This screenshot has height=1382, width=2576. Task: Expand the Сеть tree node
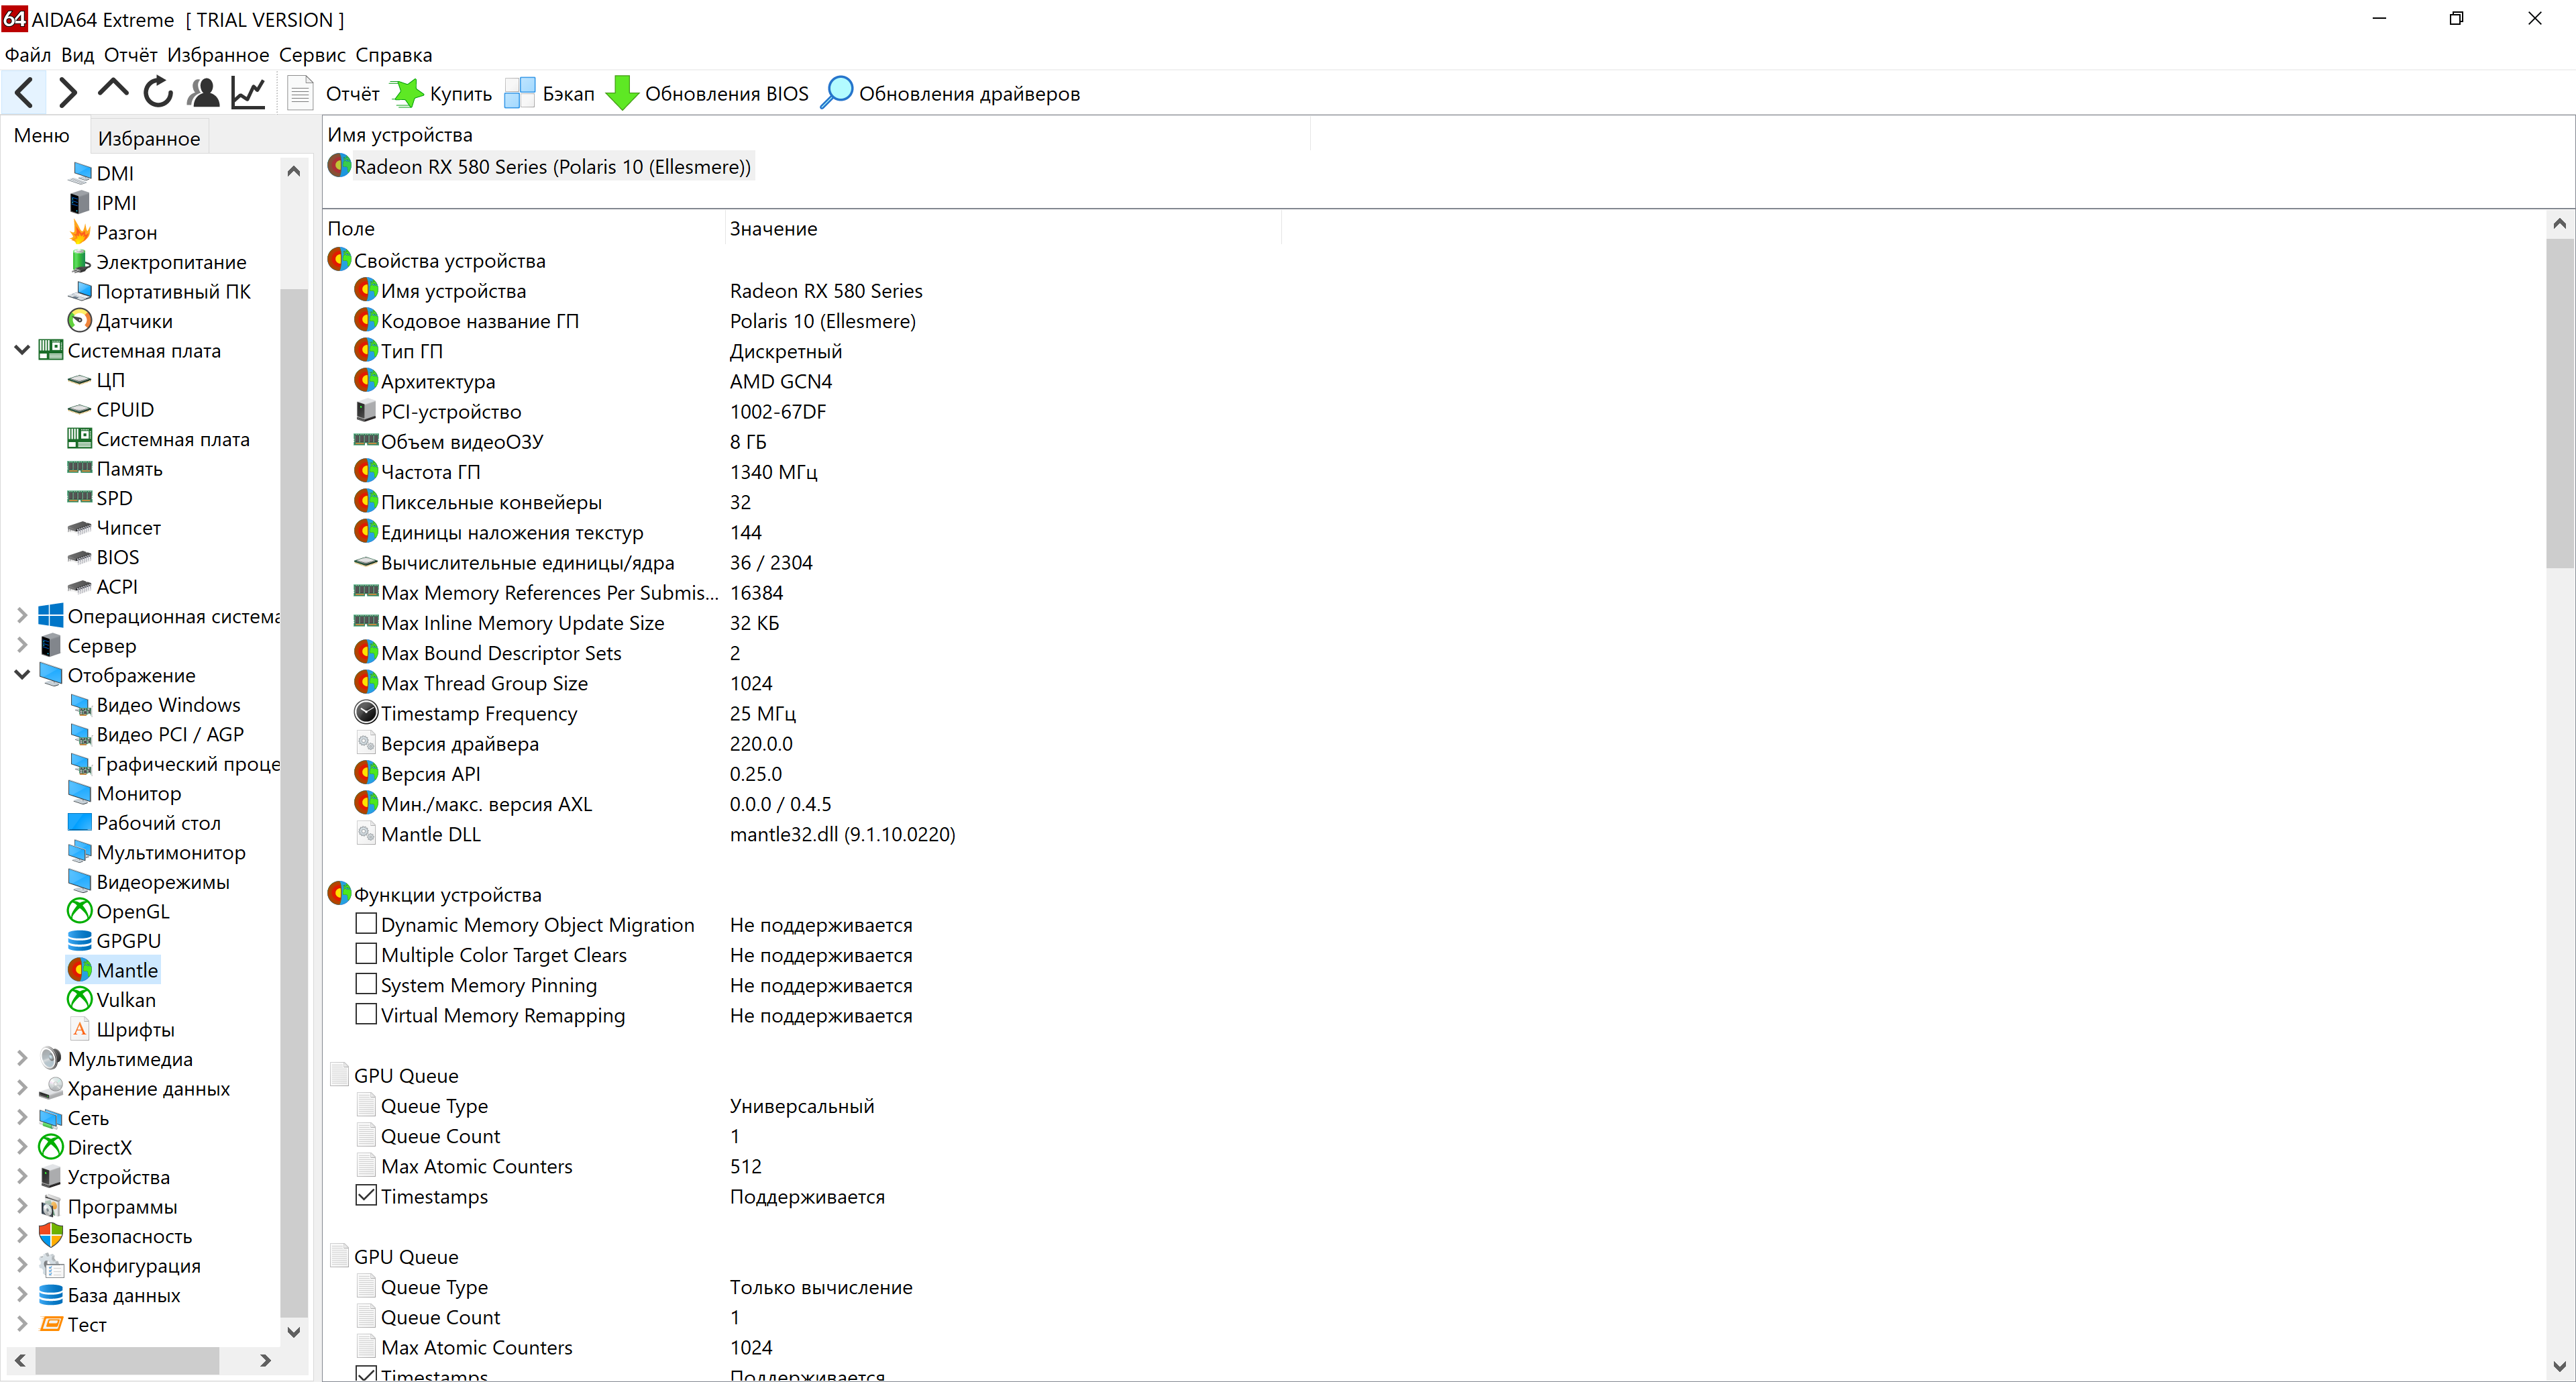[x=22, y=1117]
